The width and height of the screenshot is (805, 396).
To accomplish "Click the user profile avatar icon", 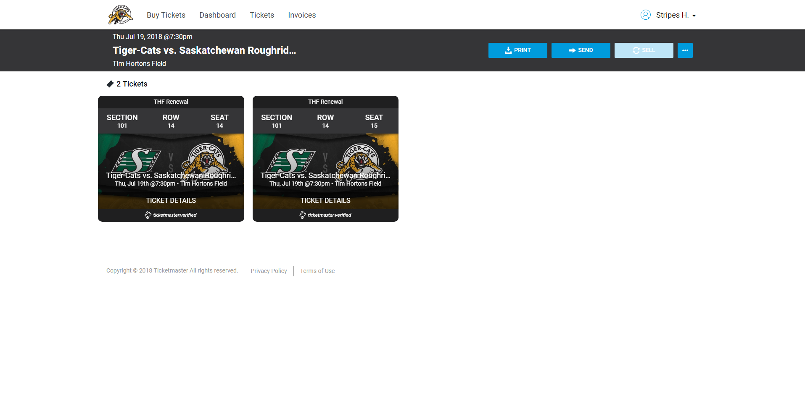I will [x=646, y=15].
